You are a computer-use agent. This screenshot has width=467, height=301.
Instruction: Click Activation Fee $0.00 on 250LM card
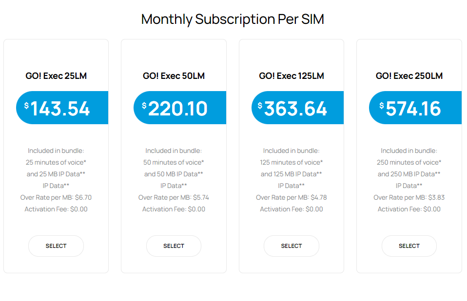pos(409,209)
